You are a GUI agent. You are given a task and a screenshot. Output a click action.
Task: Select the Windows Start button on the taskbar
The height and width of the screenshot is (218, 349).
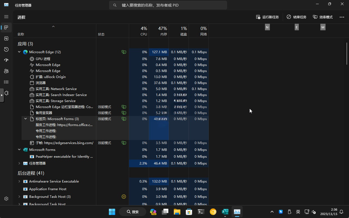(112, 212)
